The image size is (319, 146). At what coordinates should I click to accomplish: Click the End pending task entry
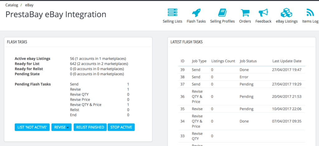point(73,115)
